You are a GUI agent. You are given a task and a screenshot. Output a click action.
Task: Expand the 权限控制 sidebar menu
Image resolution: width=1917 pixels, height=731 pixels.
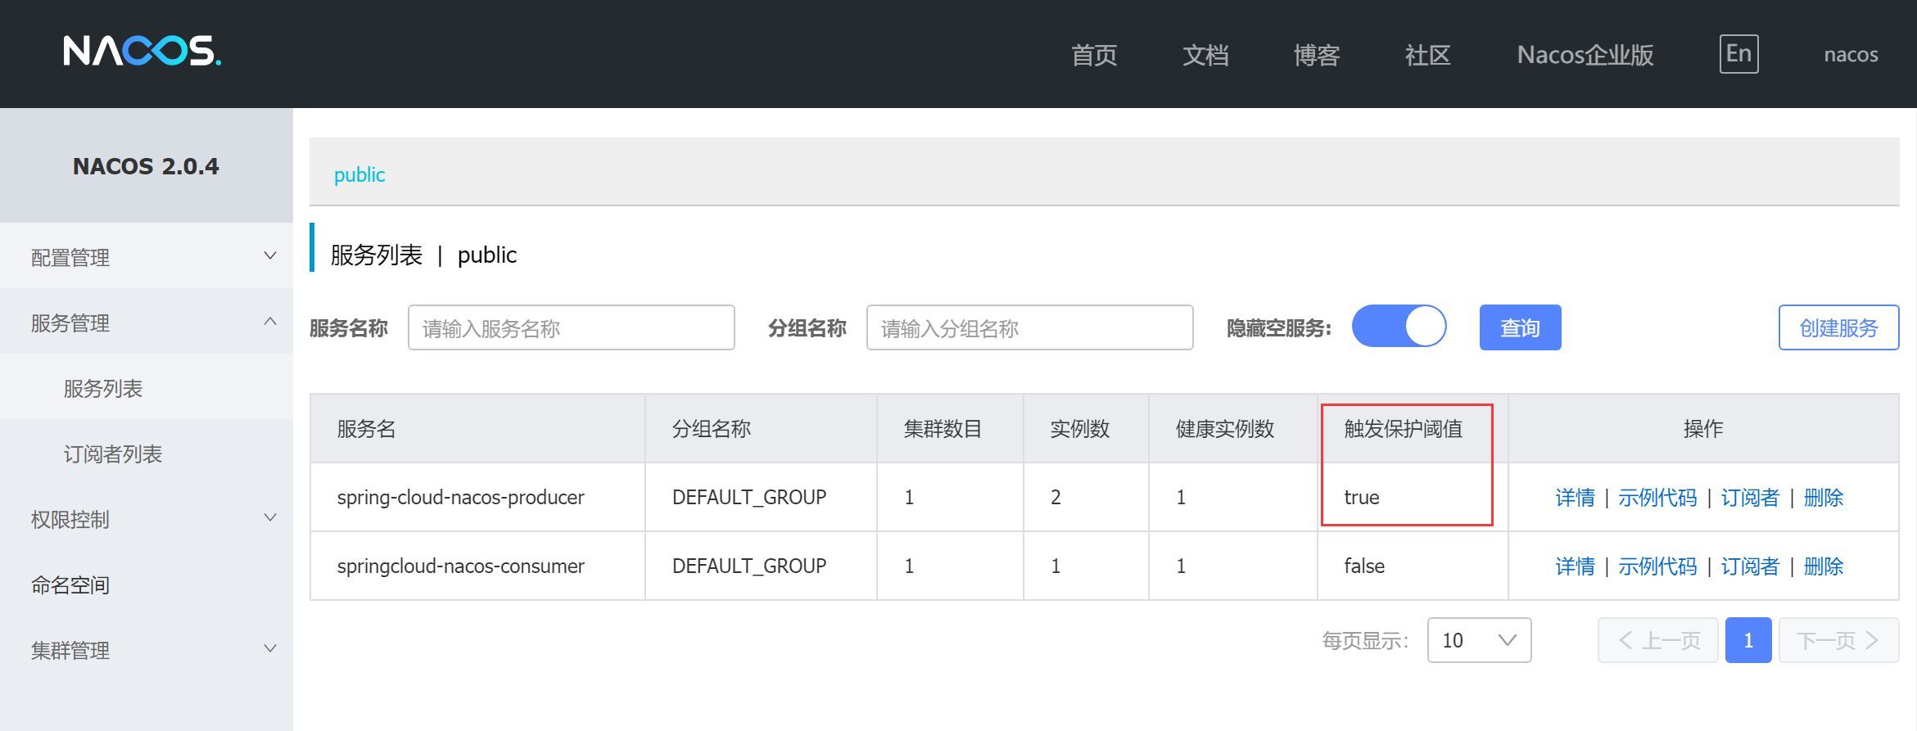pyautogui.click(x=146, y=519)
